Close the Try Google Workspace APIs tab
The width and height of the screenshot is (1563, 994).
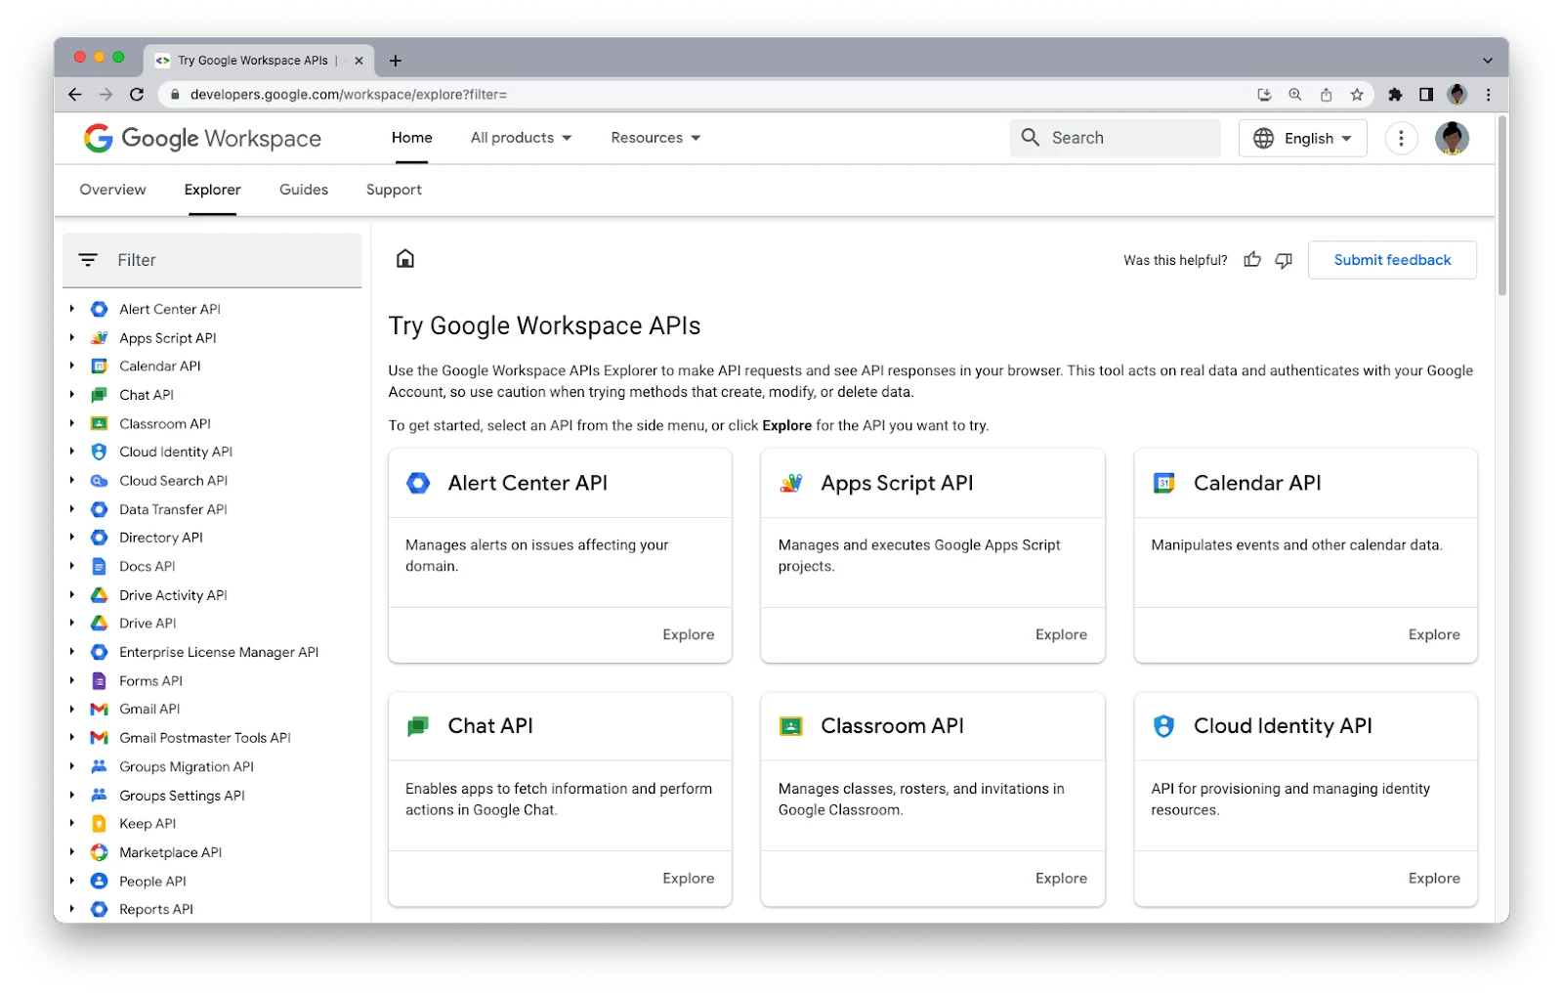click(x=359, y=61)
